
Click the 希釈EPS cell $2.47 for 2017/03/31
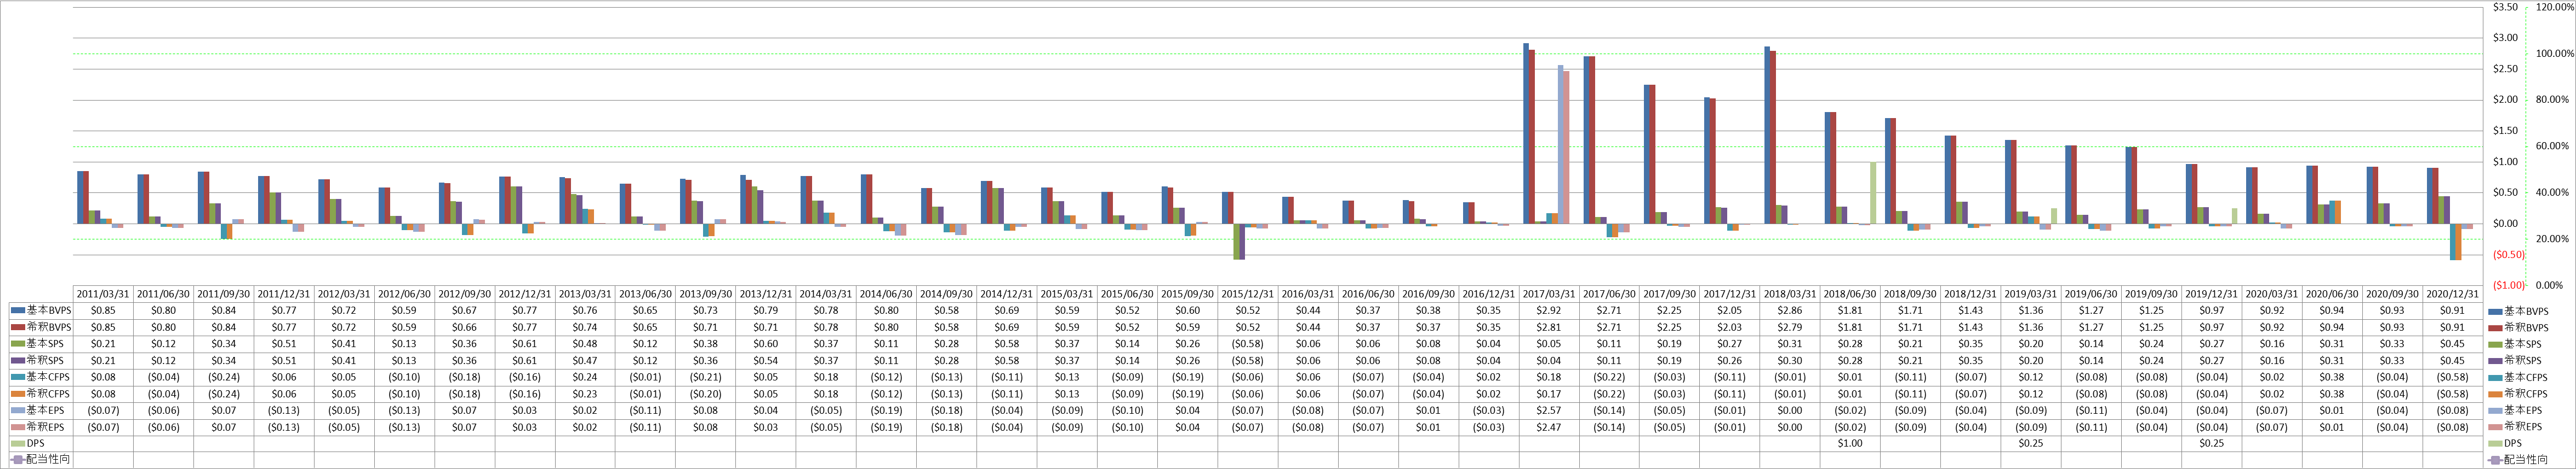click(x=1549, y=427)
